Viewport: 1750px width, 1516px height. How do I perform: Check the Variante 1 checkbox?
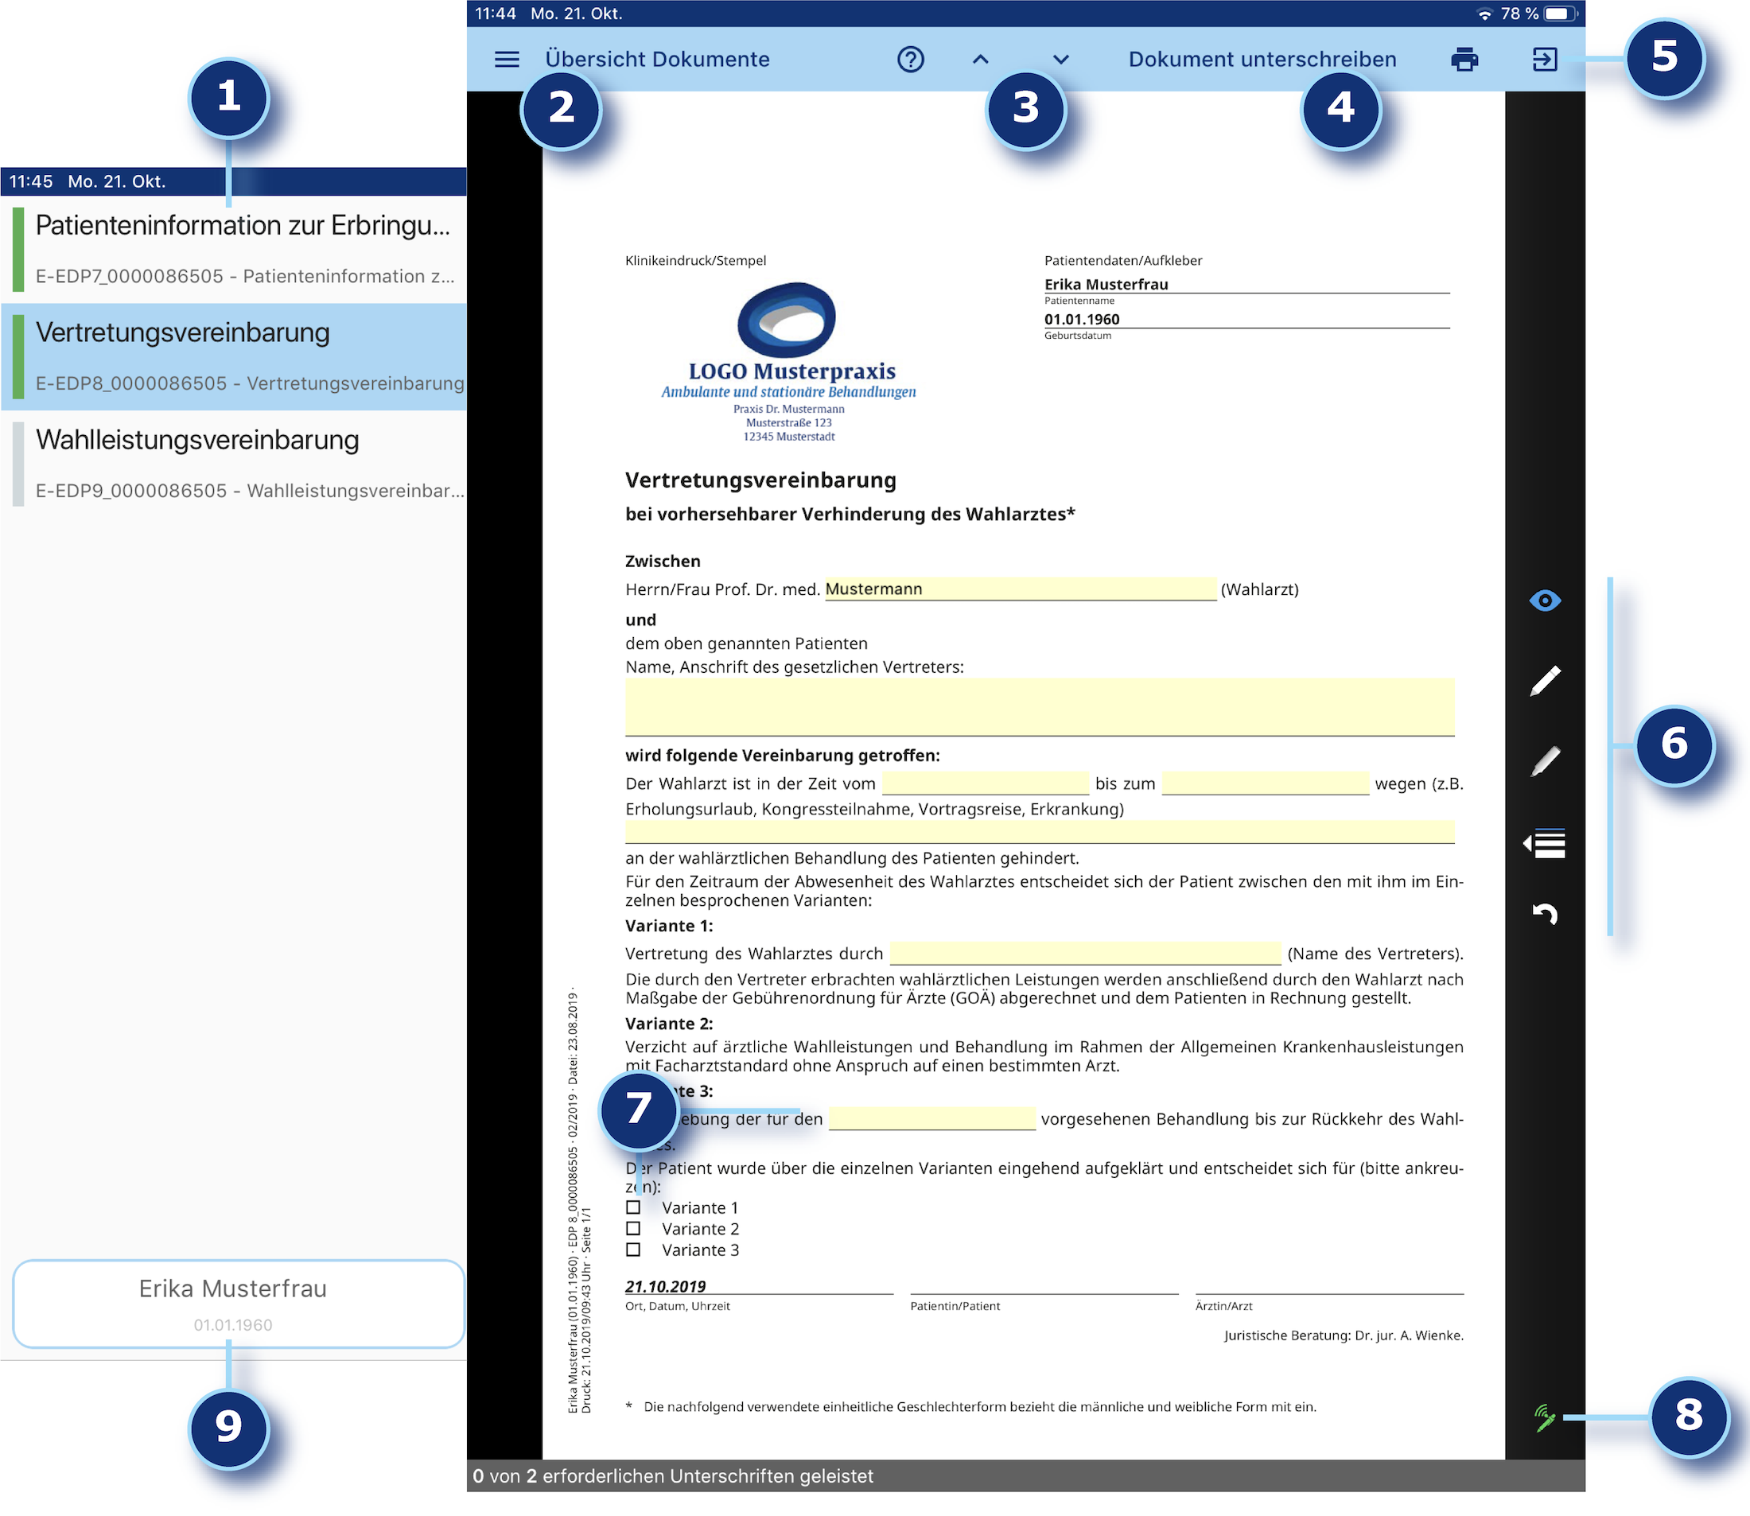(633, 1207)
